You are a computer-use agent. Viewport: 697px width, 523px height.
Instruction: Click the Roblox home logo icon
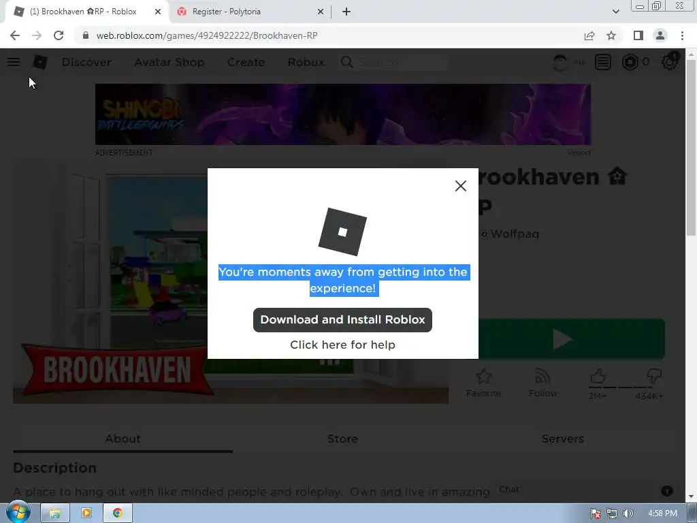tap(40, 62)
